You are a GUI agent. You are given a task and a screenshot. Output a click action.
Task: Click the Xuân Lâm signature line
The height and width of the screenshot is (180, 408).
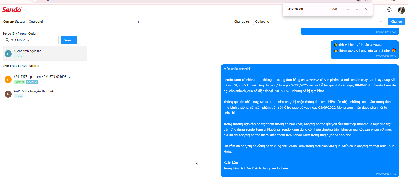231,162
